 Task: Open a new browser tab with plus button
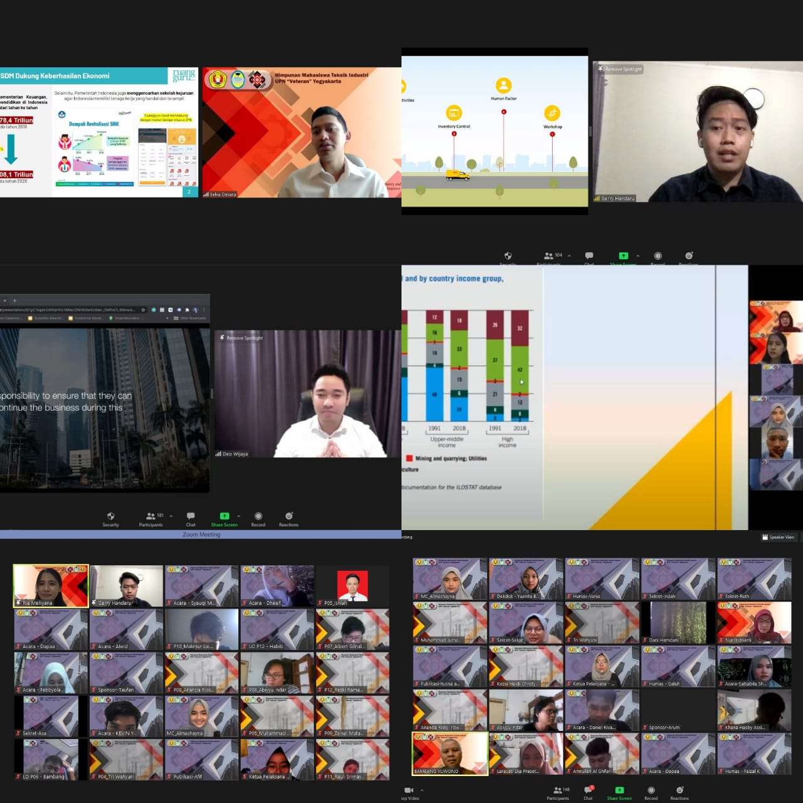pos(14,300)
